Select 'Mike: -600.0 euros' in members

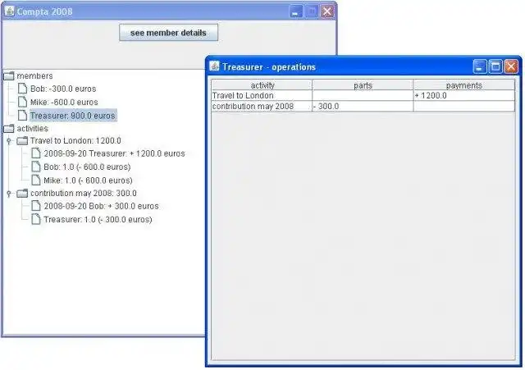pyautogui.click(x=64, y=102)
